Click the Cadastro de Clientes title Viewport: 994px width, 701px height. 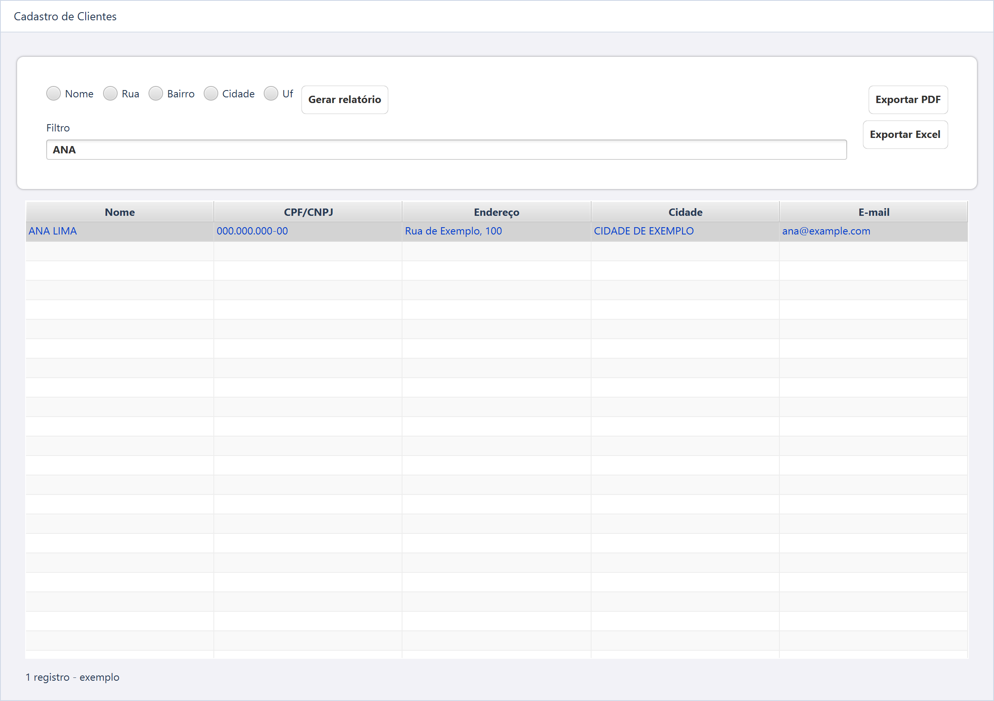click(x=65, y=17)
